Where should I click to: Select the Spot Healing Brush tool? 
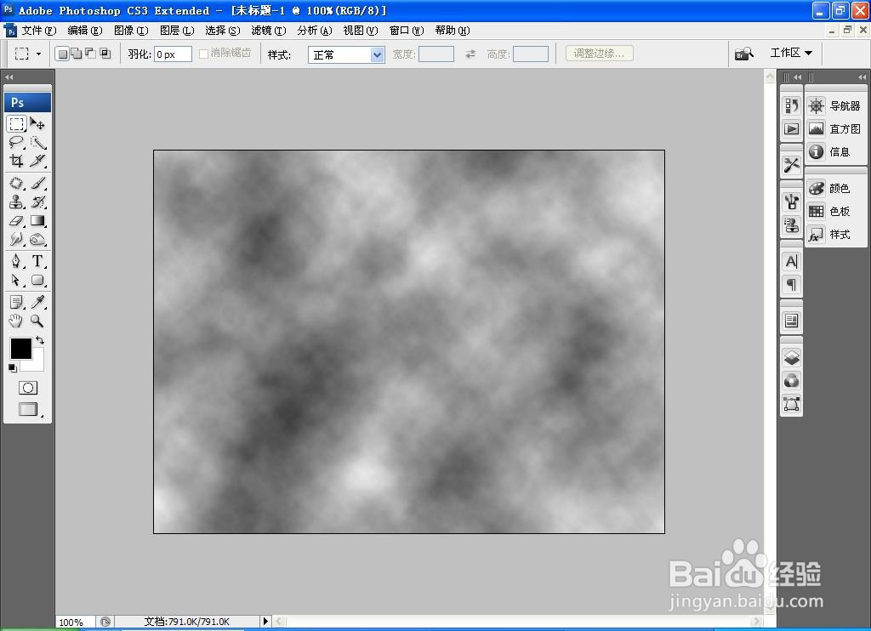click(17, 184)
